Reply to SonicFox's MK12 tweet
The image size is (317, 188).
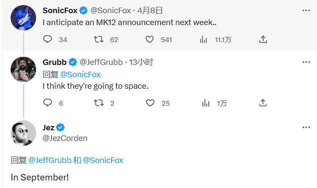[48, 39]
